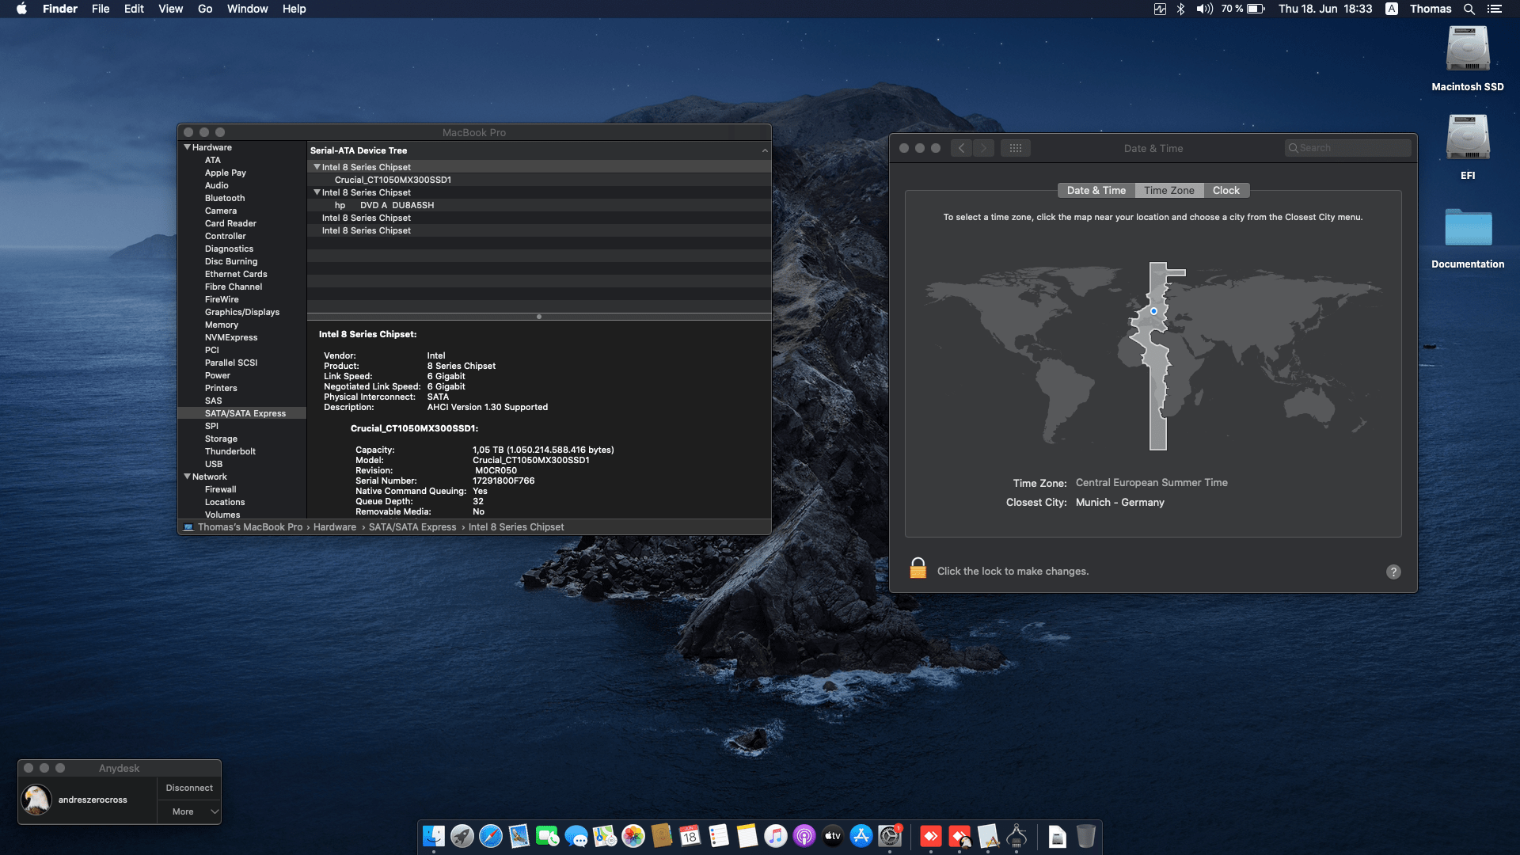Open Notification Center list icon
Image resolution: width=1520 pixels, height=855 pixels.
coord(1495,9)
